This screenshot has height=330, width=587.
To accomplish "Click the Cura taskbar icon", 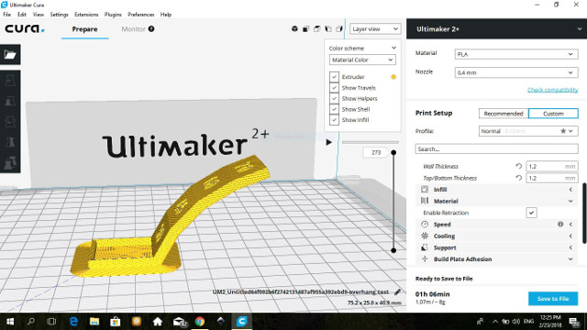I will (x=242, y=322).
